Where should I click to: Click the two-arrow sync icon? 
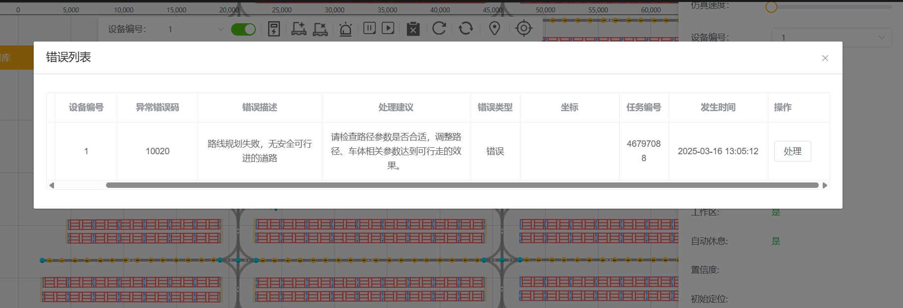[x=465, y=28]
